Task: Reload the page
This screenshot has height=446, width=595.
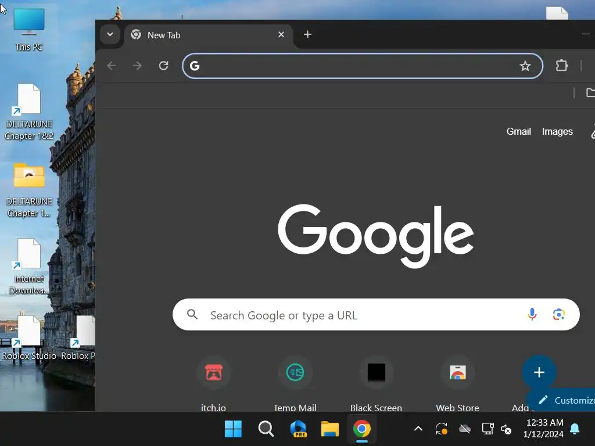Action: coord(163,66)
